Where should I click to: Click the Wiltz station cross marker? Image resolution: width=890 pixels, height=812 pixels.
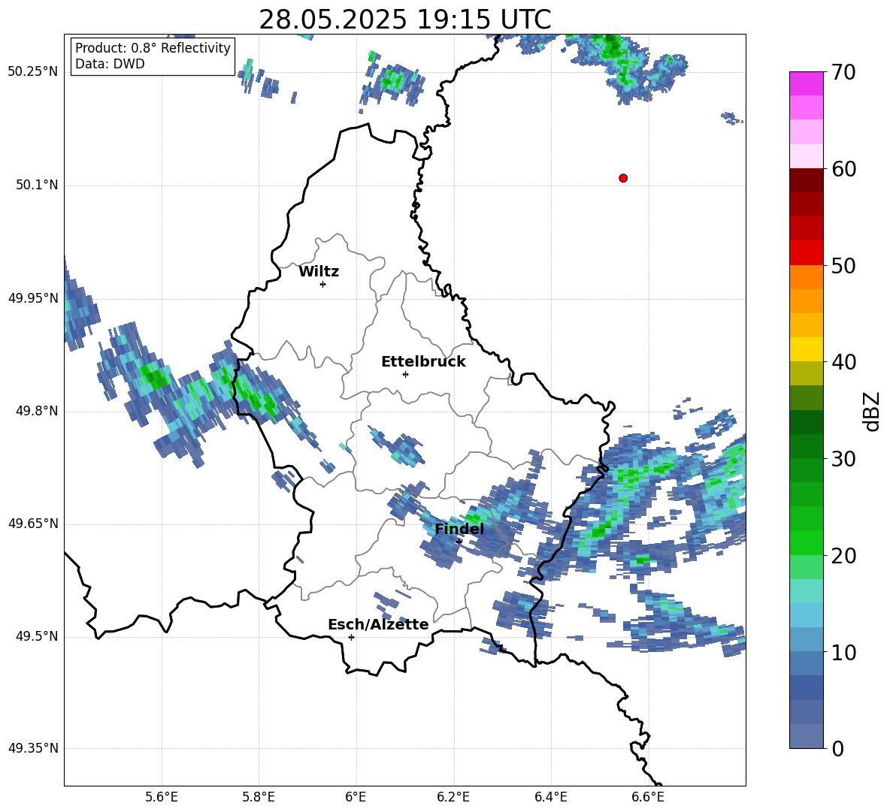(x=323, y=284)
